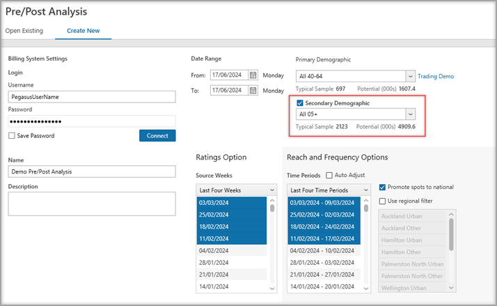497x306 pixels.
Task: Click the Time Periods scrollbar thumb
Action: point(366,208)
